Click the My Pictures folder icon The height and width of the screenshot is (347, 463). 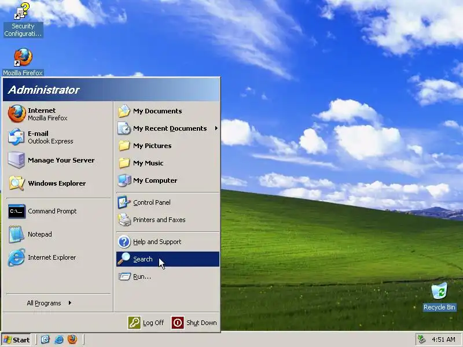point(124,146)
